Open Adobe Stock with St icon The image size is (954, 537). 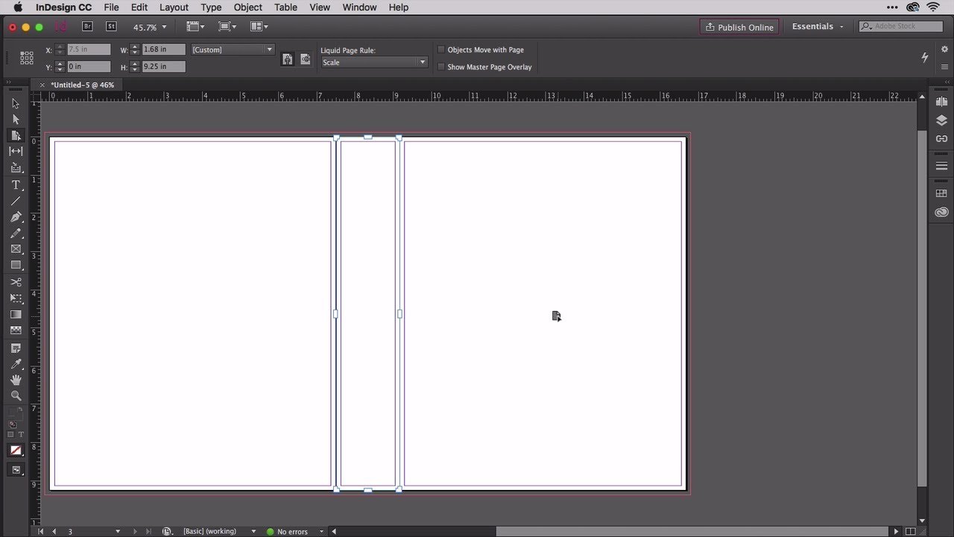coord(111,26)
